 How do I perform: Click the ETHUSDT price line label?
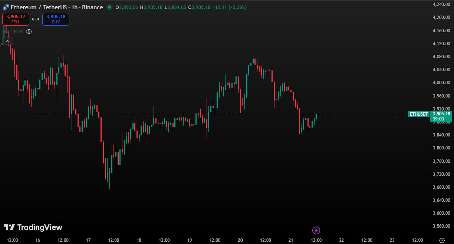(419, 114)
